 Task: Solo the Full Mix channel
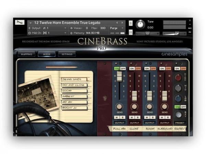[x=123, y=117]
